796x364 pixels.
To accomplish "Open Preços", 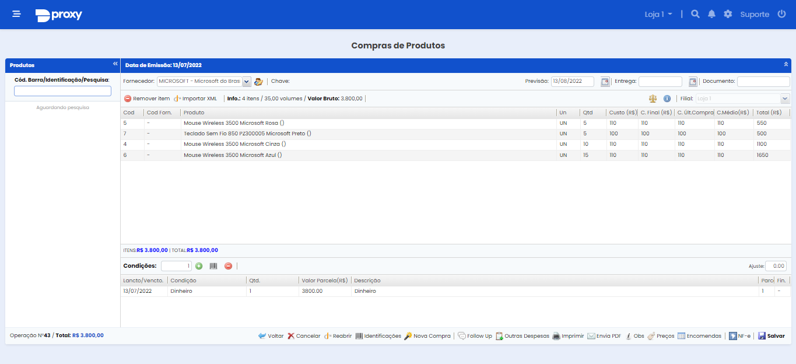I will tap(661, 336).
